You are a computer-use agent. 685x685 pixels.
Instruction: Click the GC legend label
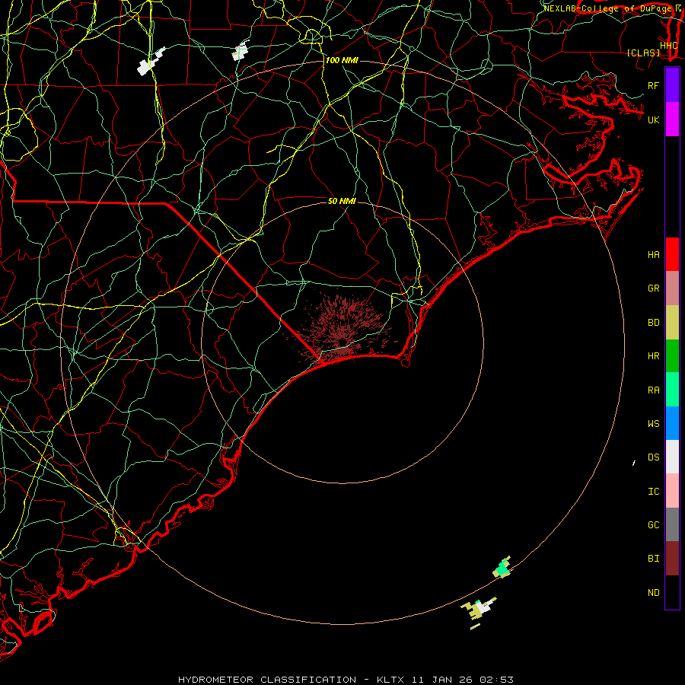click(x=653, y=525)
